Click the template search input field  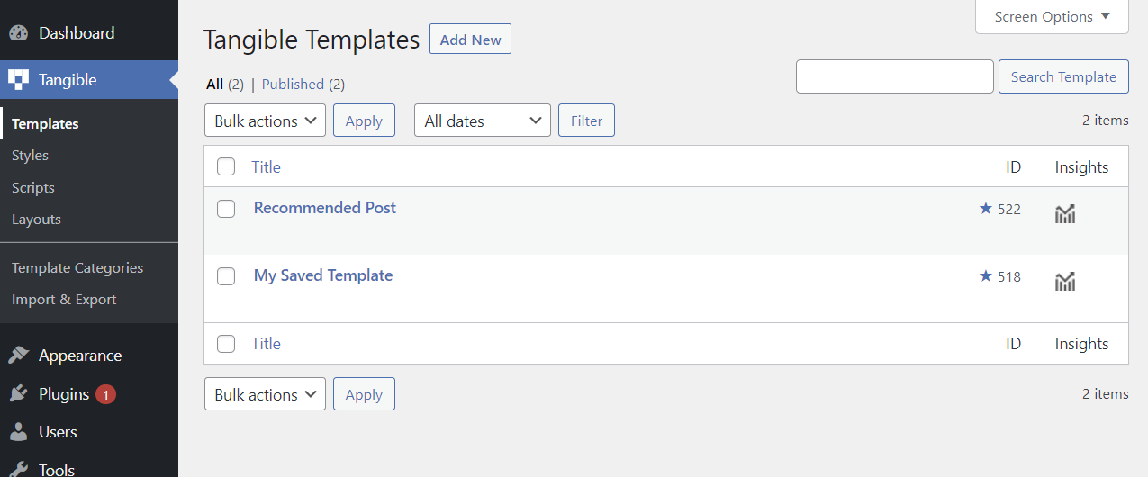pyautogui.click(x=894, y=76)
